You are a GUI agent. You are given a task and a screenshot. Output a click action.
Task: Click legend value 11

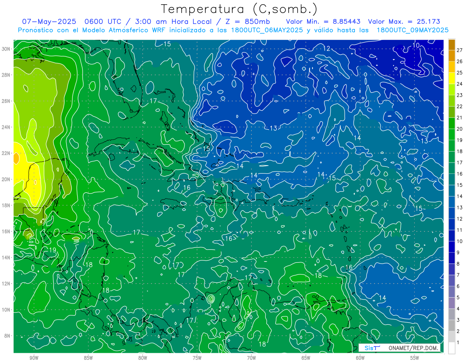pyautogui.click(x=459, y=230)
